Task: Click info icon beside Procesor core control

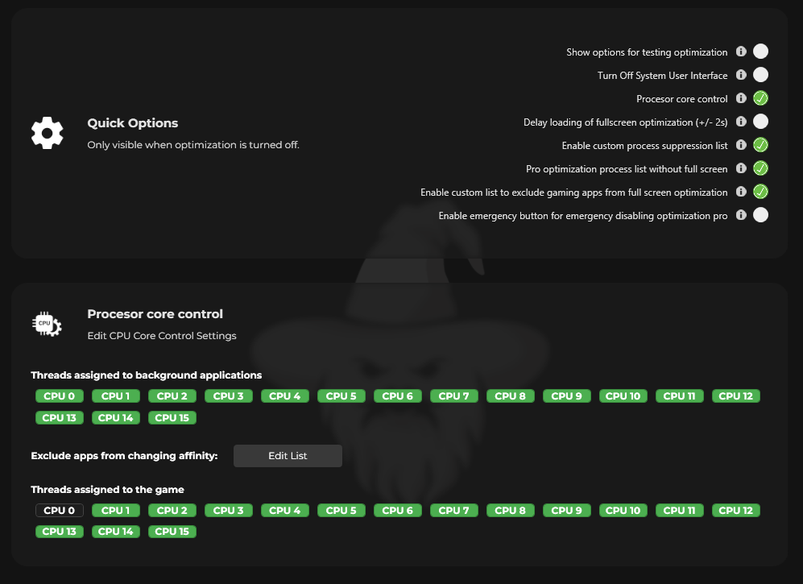Action: point(741,98)
